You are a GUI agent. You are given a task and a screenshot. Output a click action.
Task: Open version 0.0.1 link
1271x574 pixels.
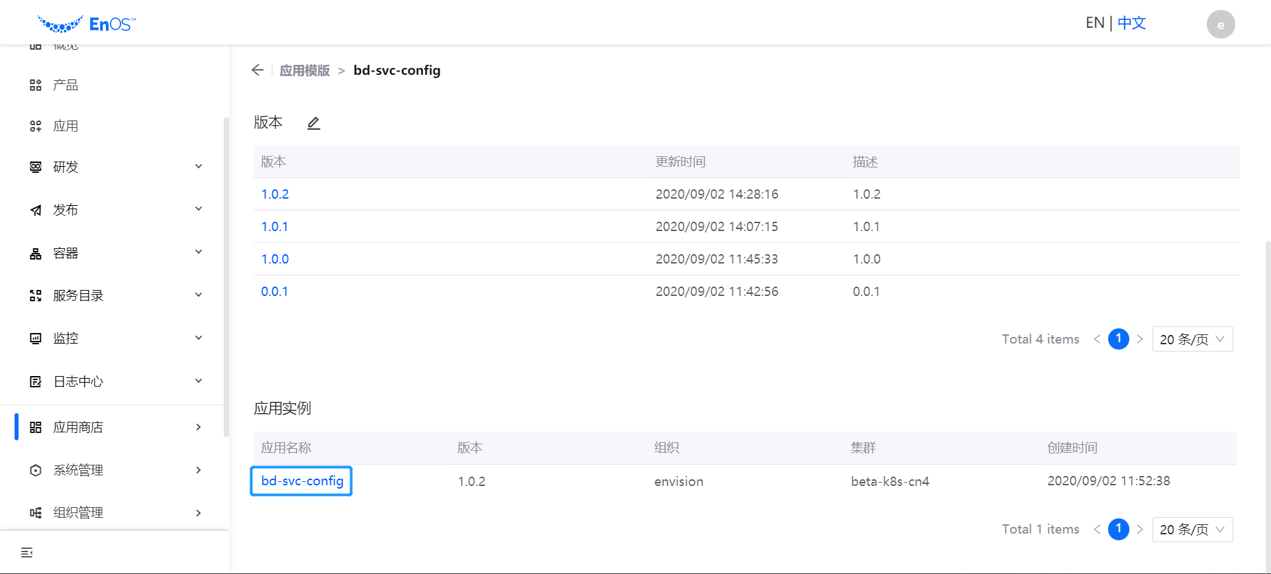(x=275, y=291)
